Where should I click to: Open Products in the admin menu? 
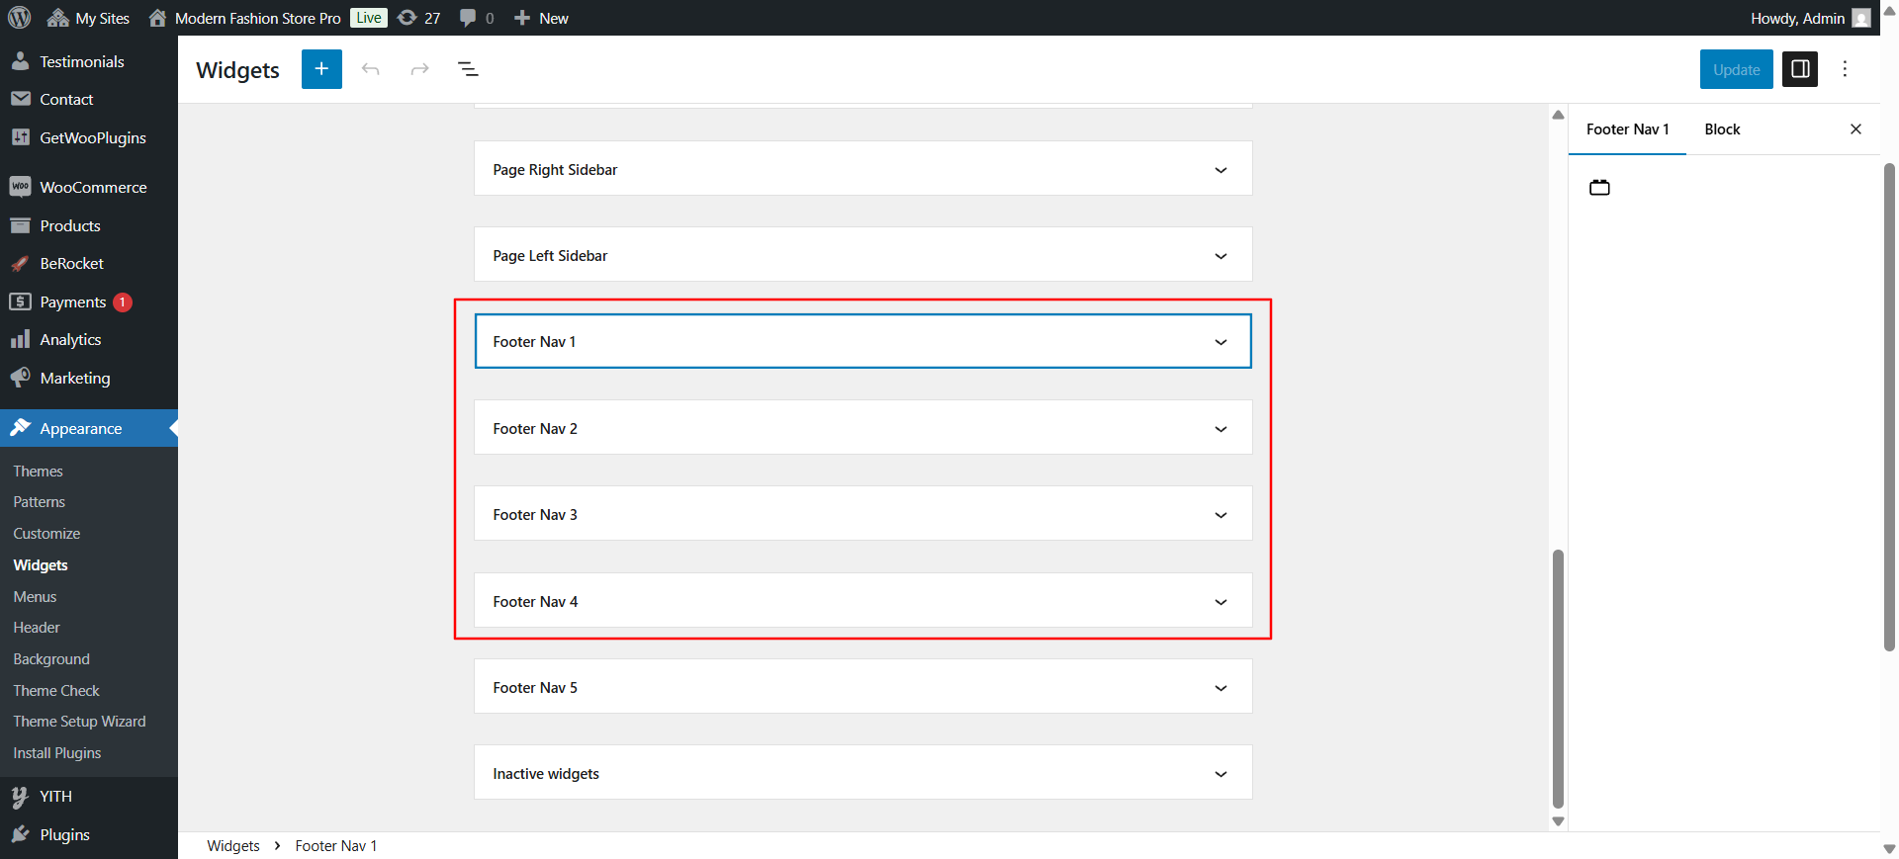89,225
